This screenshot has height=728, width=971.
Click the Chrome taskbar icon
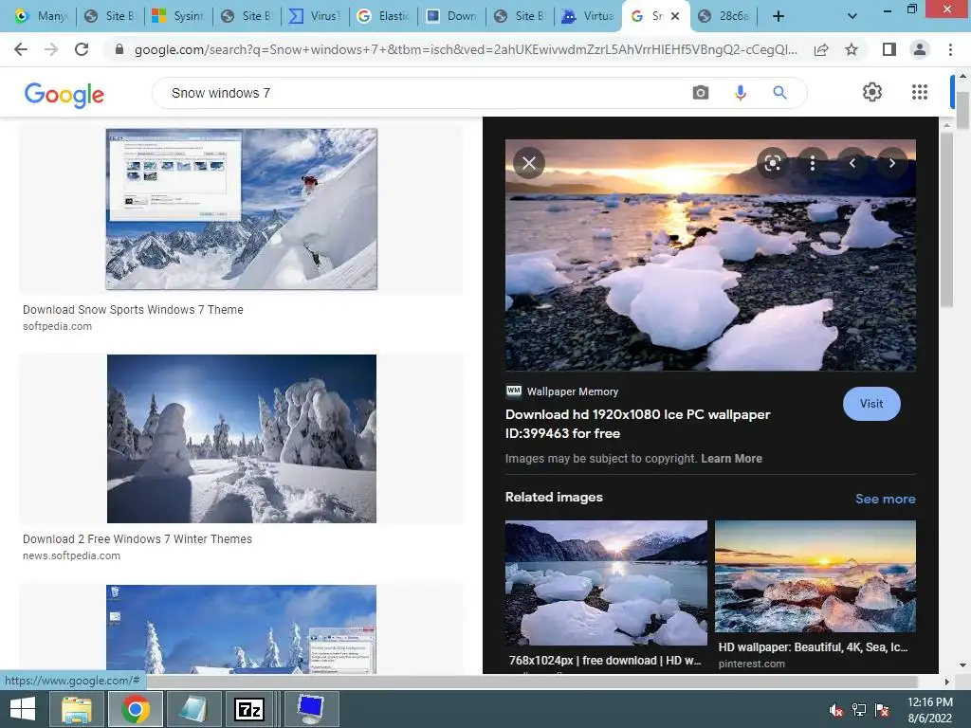[x=135, y=709]
